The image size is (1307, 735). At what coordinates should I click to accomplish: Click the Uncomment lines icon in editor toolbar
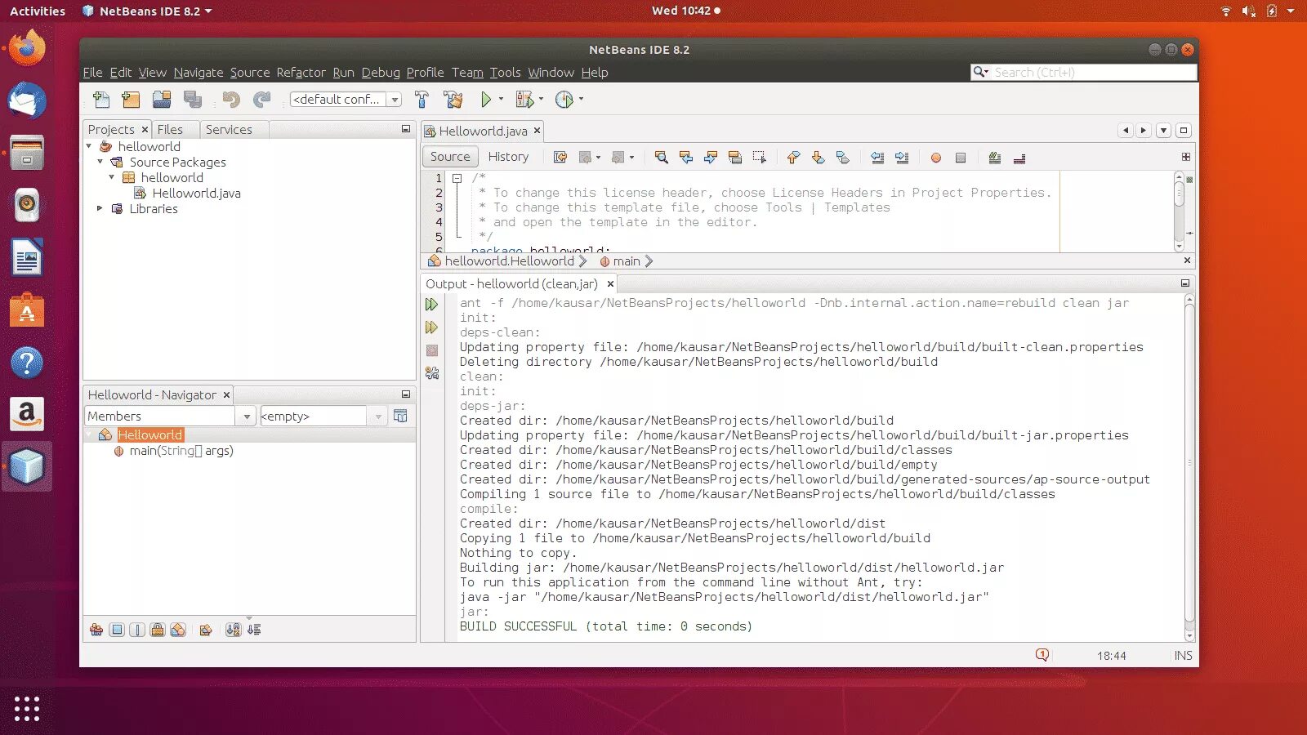(x=1019, y=158)
